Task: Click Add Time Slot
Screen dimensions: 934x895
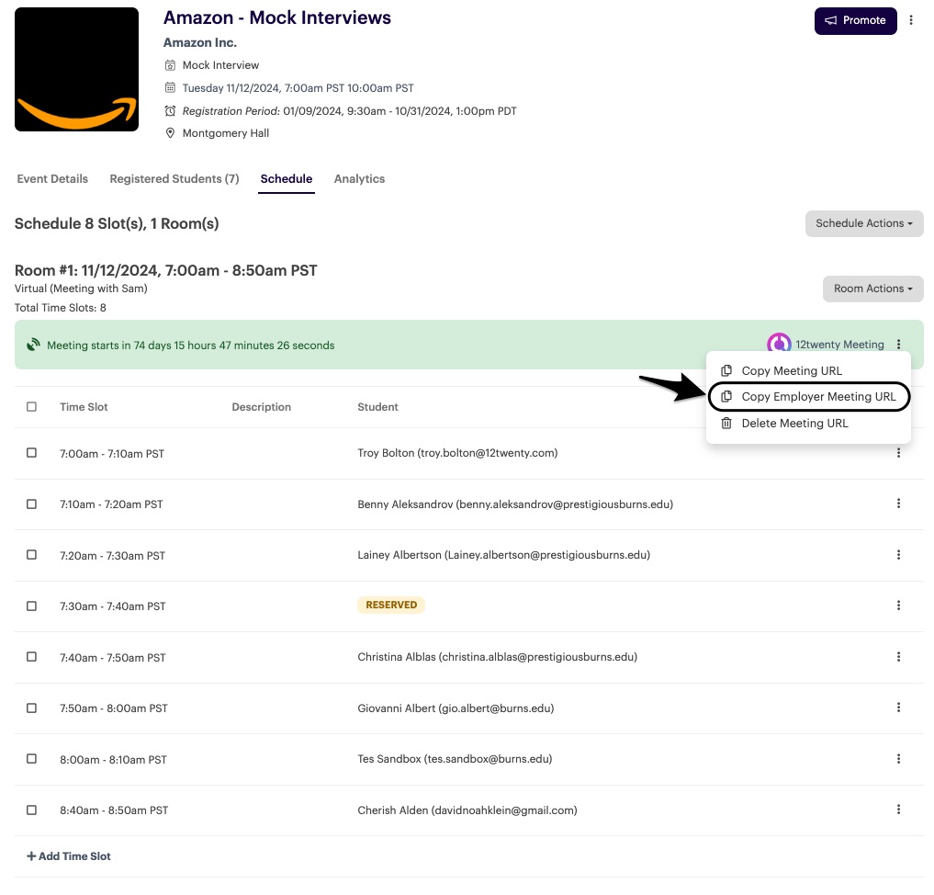Action: 69,856
